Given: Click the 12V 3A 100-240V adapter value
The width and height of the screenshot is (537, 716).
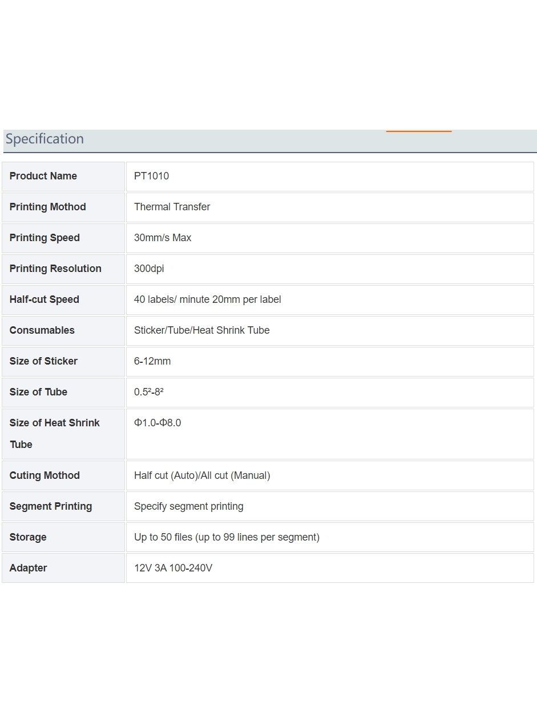Looking at the screenshot, I should (x=173, y=568).
